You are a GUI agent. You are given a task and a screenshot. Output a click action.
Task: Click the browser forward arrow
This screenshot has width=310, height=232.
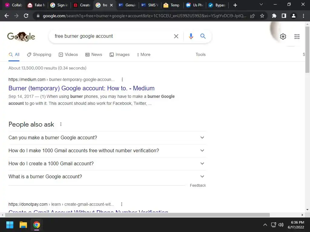[16, 16]
